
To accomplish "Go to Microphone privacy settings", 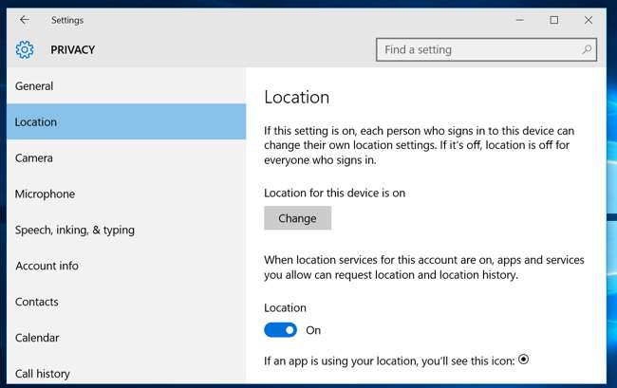I will click(x=45, y=194).
